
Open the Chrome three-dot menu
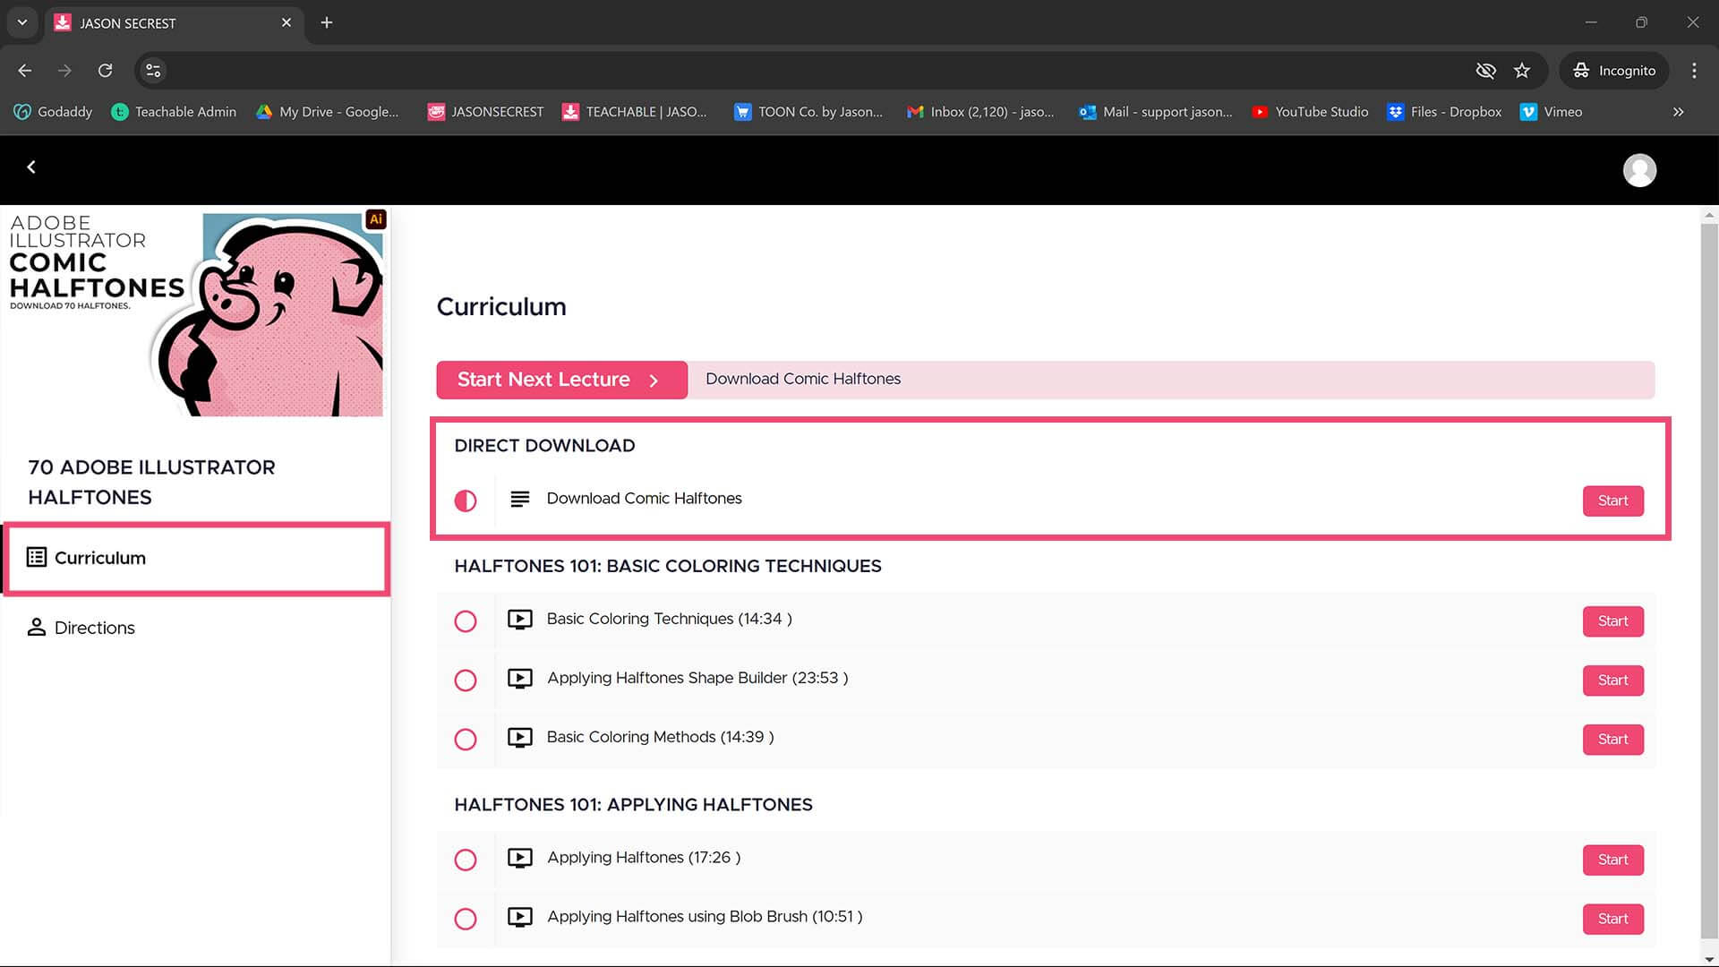pos(1694,71)
